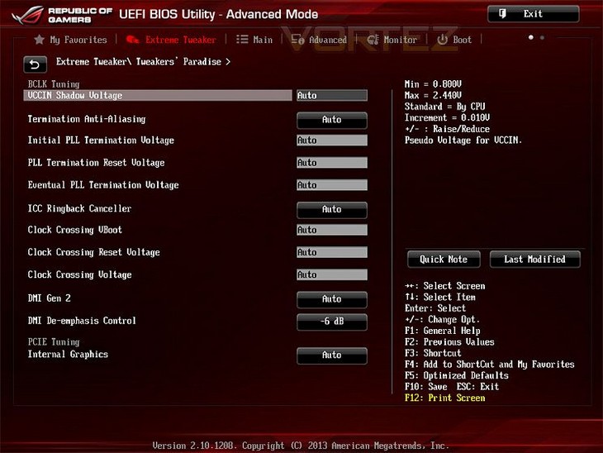
Task: Open Internal Graphics Auto dropdown
Action: [x=331, y=355]
